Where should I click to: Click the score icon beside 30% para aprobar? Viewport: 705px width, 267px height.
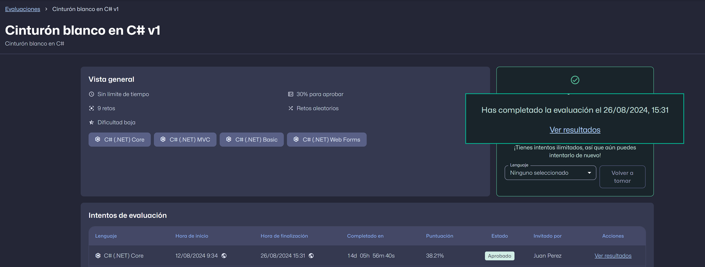pyautogui.click(x=290, y=94)
